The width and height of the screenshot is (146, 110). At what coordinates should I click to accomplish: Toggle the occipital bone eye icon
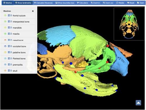tap(5, 46)
